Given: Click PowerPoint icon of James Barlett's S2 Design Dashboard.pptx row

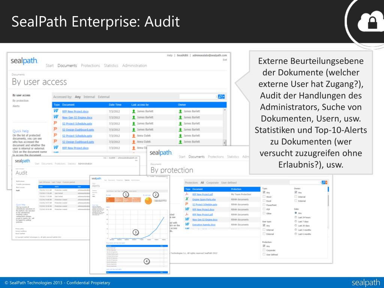Looking at the screenshot, I should click(x=55, y=129).
